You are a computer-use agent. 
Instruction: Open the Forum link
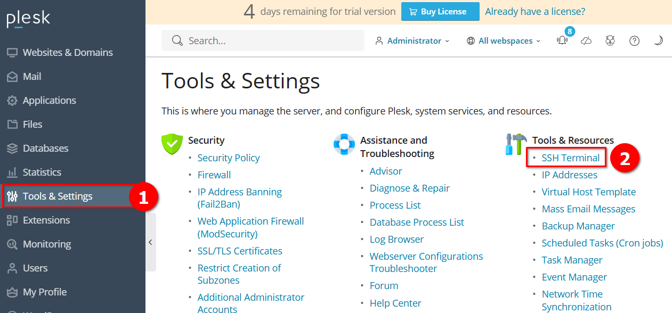point(384,285)
